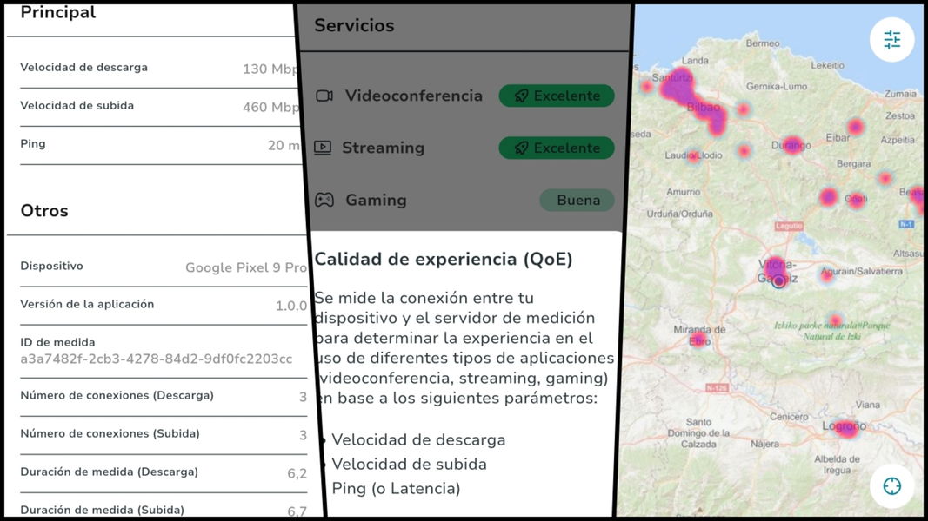The height and width of the screenshot is (521, 928).
Task: Click the Streaming play-screen icon
Action: pos(323,148)
